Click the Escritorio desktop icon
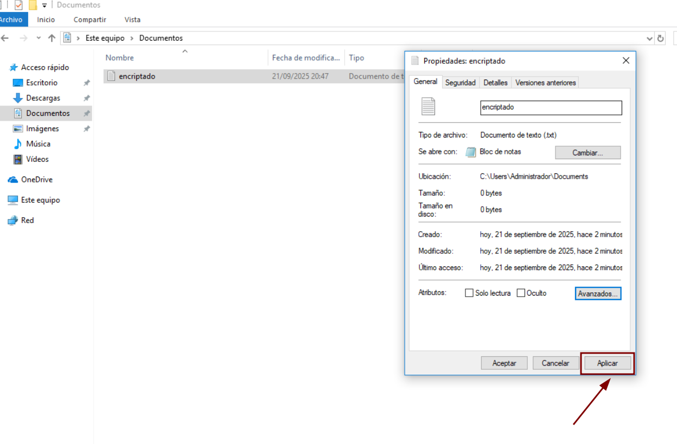 (18, 83)
